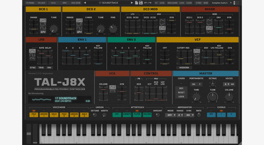
Task: Select POLY I voice mode
Action: (x=34, y=115)
